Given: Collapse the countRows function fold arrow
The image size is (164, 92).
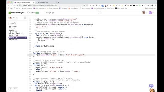Looking at the screenshot, I should pos(32,64).
